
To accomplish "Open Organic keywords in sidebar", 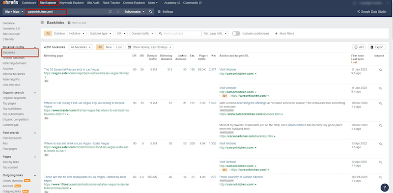I will (14, 98).
